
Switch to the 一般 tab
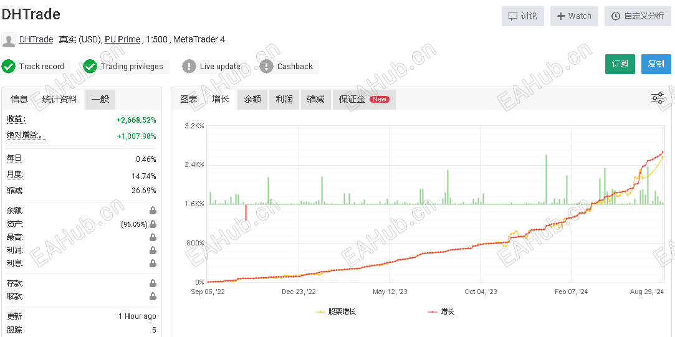pyautogui.click(x=100, y=100)
